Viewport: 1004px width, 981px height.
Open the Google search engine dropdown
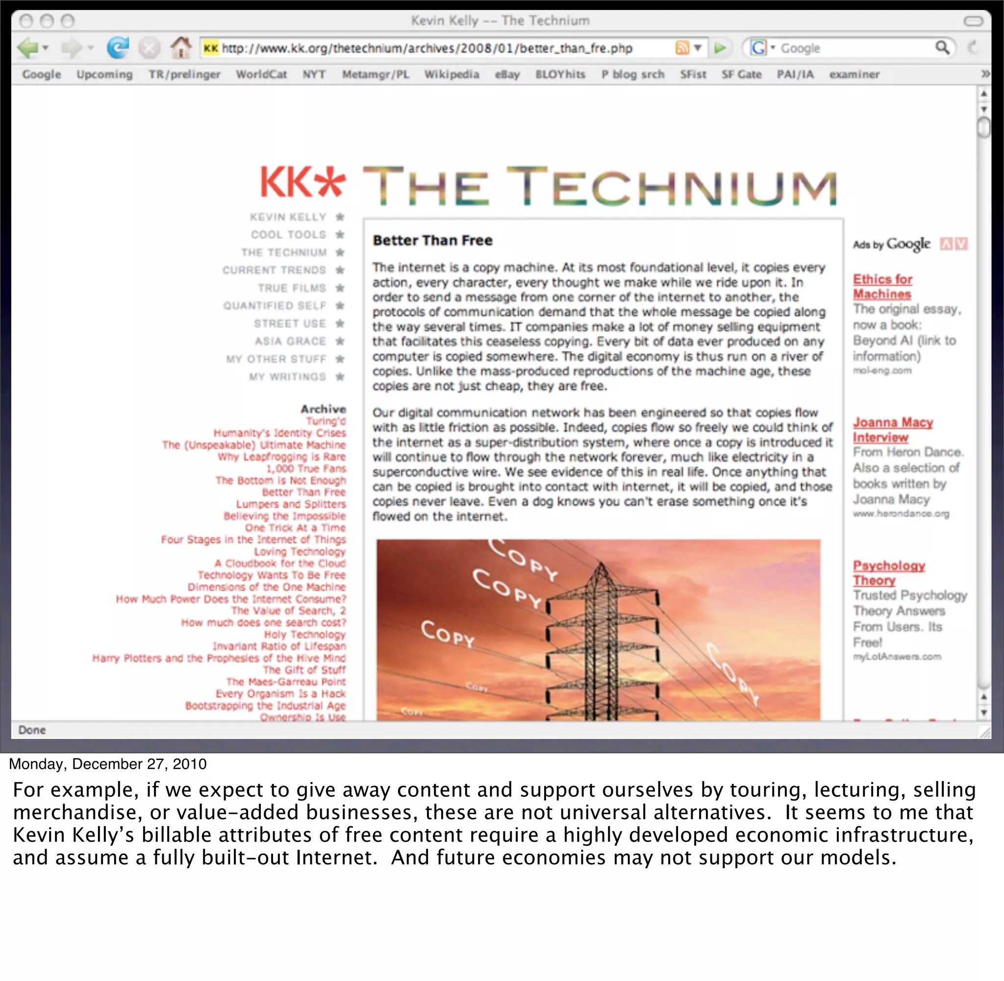[773, 48]
